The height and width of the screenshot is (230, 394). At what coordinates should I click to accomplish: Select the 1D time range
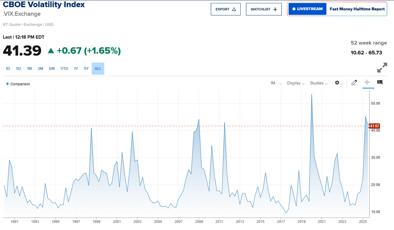click(x=8, y=68)
